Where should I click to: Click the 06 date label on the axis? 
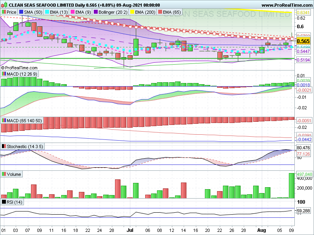click(x=148, y=230)
